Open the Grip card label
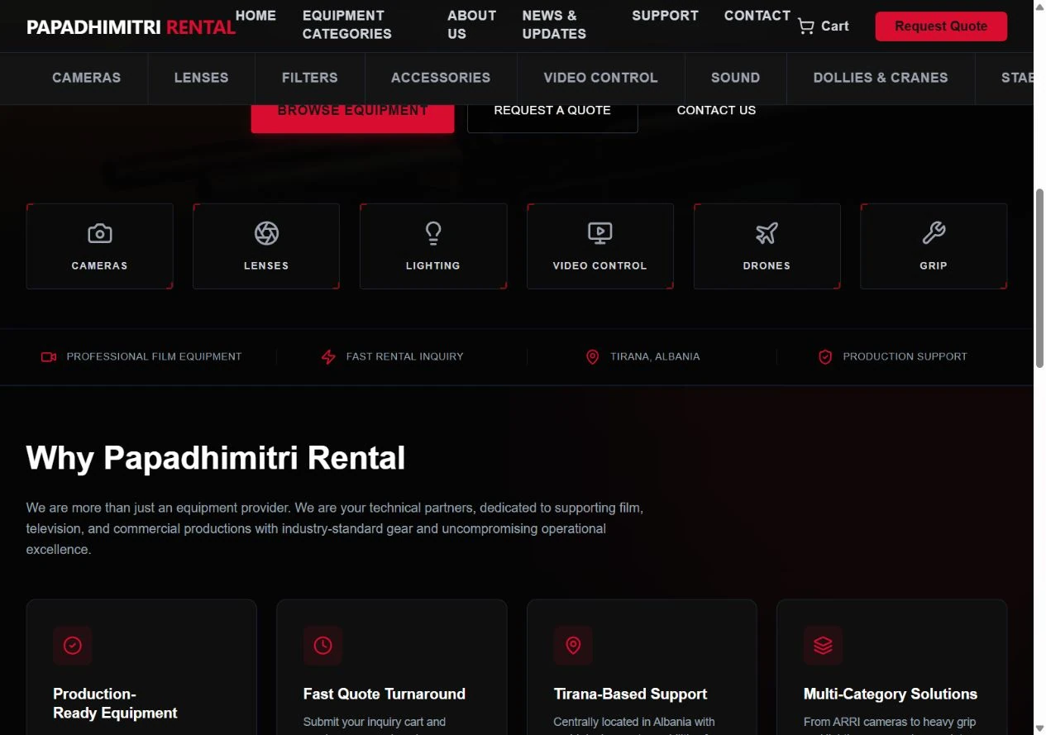This screenshot has width=1046, height=735. point(934,266)
